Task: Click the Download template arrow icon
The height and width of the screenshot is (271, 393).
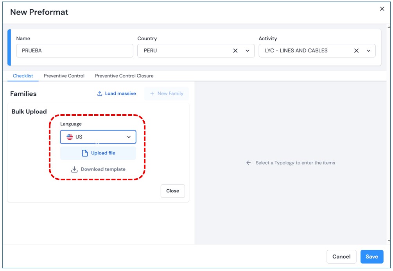Action: pyautogui.click(x=74, y=170)
